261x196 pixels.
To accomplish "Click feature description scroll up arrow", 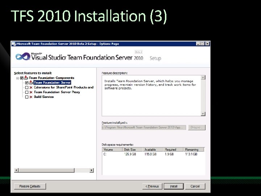I will coord(203,78).
